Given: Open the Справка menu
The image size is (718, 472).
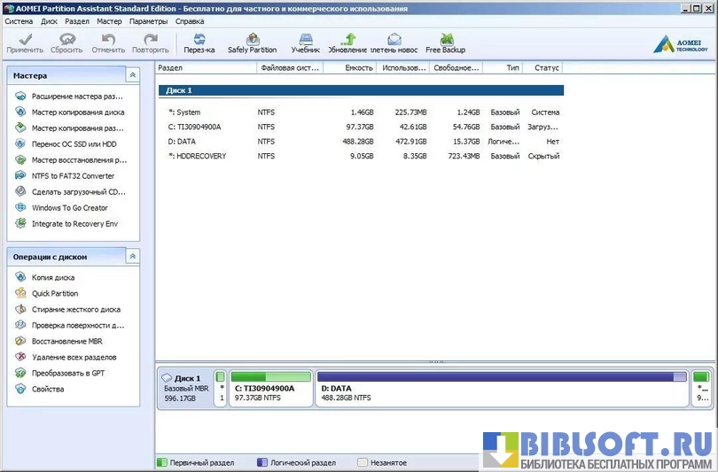Looking at the screenshot, I should (190, 20).
